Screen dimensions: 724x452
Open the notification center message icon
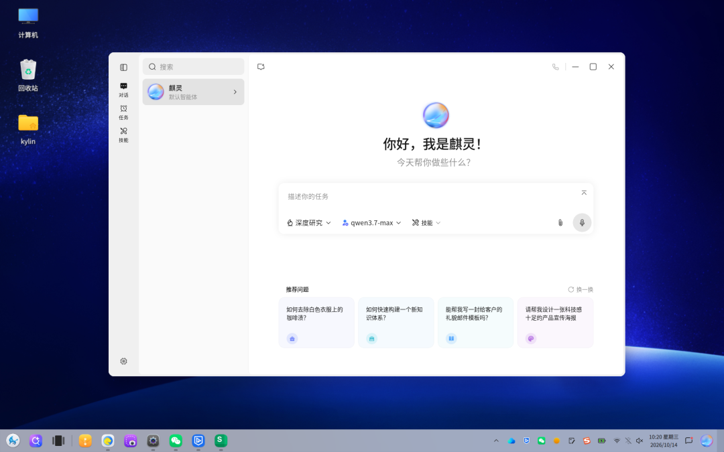(688, 441)
